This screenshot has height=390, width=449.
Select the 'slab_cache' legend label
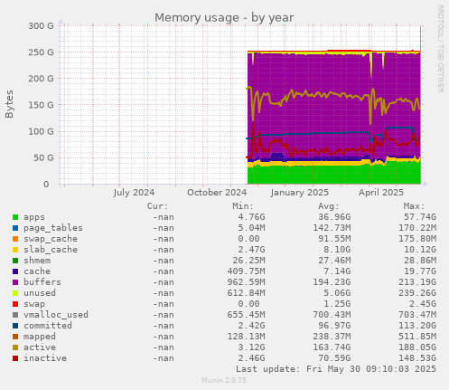(51, 250)
